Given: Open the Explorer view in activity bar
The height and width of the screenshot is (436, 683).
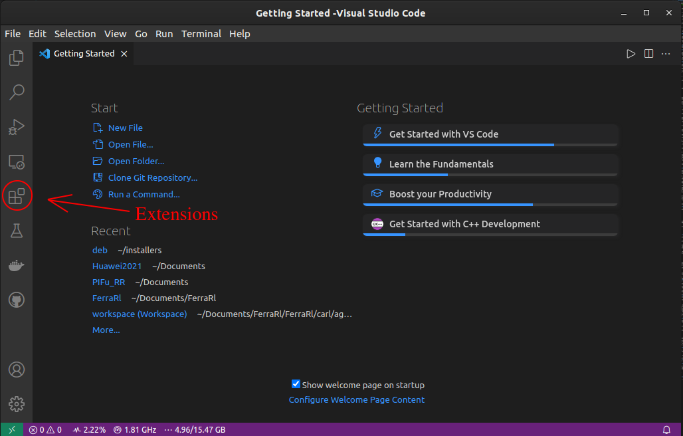Looking at the screenshot, I should click(17, 58).
